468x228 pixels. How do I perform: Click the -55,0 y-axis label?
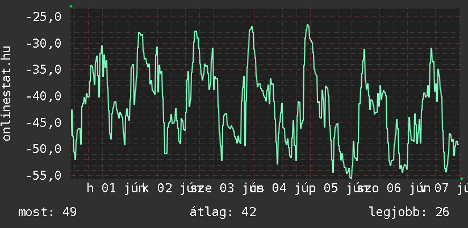pyautogui.click(x=44, y=175)
